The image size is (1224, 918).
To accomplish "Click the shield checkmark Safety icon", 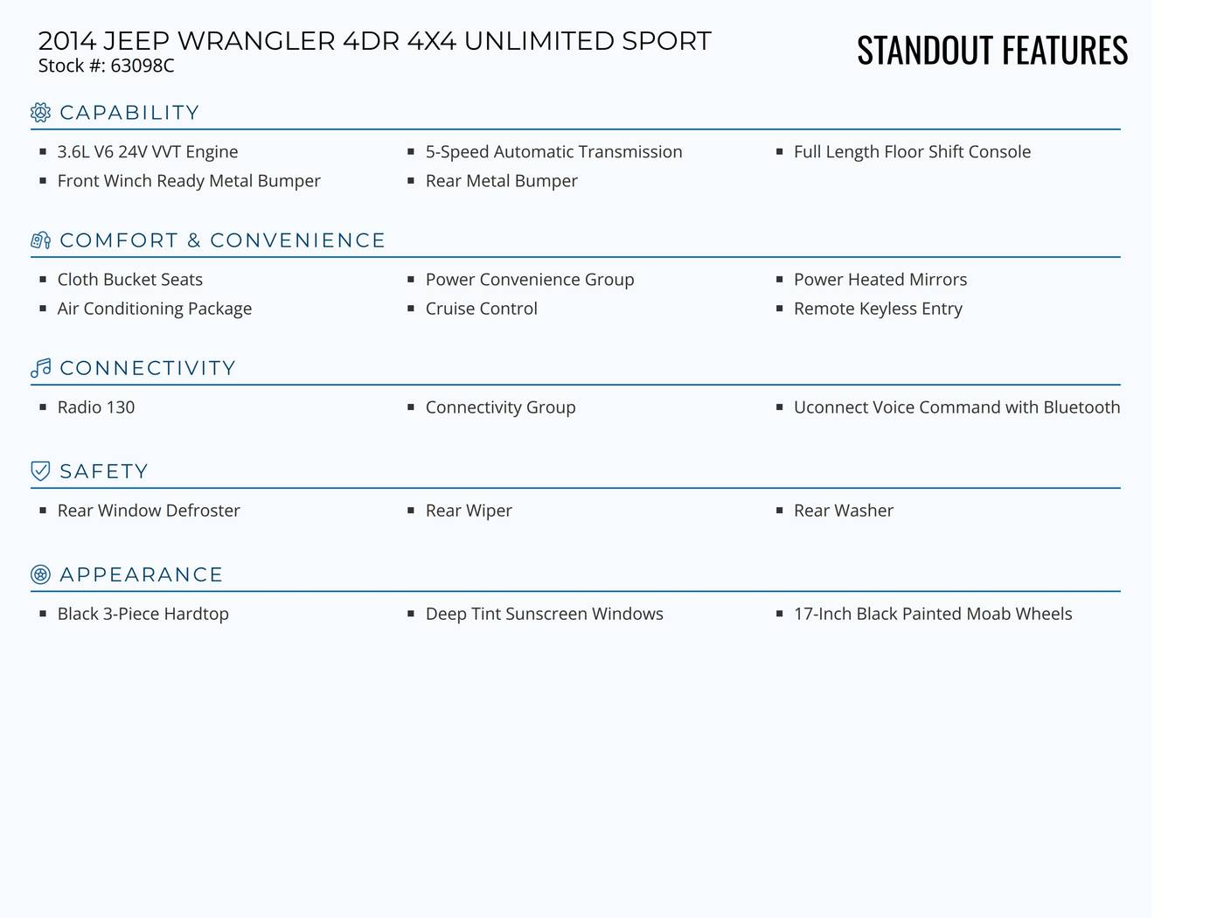I will coord(40,471).
